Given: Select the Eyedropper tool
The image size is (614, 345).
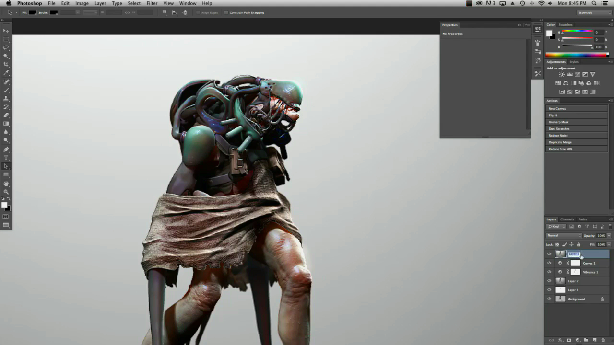Looking at the screenshot, I should [x=6, y=73].
